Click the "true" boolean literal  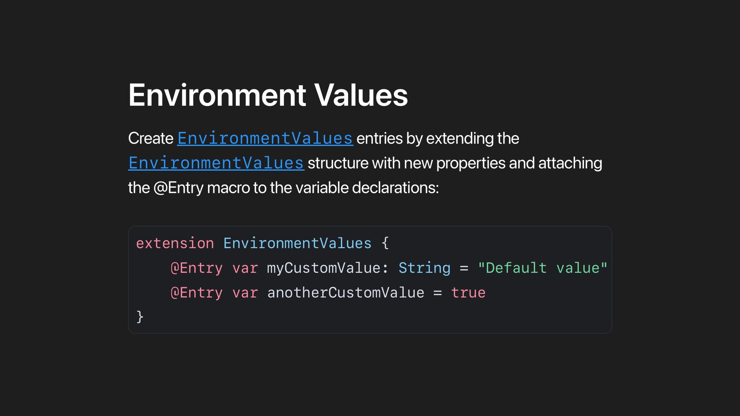point(468,293)
